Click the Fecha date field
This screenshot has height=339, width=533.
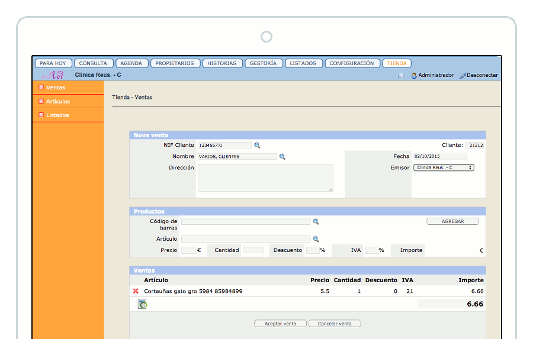(440, 156)
